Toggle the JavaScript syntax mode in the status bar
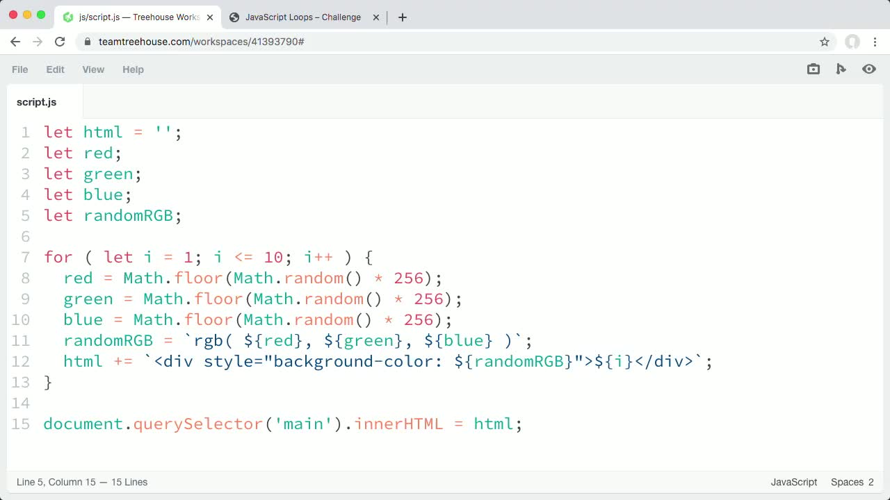This screenshot has height=500, width=890. pos(793,482)
